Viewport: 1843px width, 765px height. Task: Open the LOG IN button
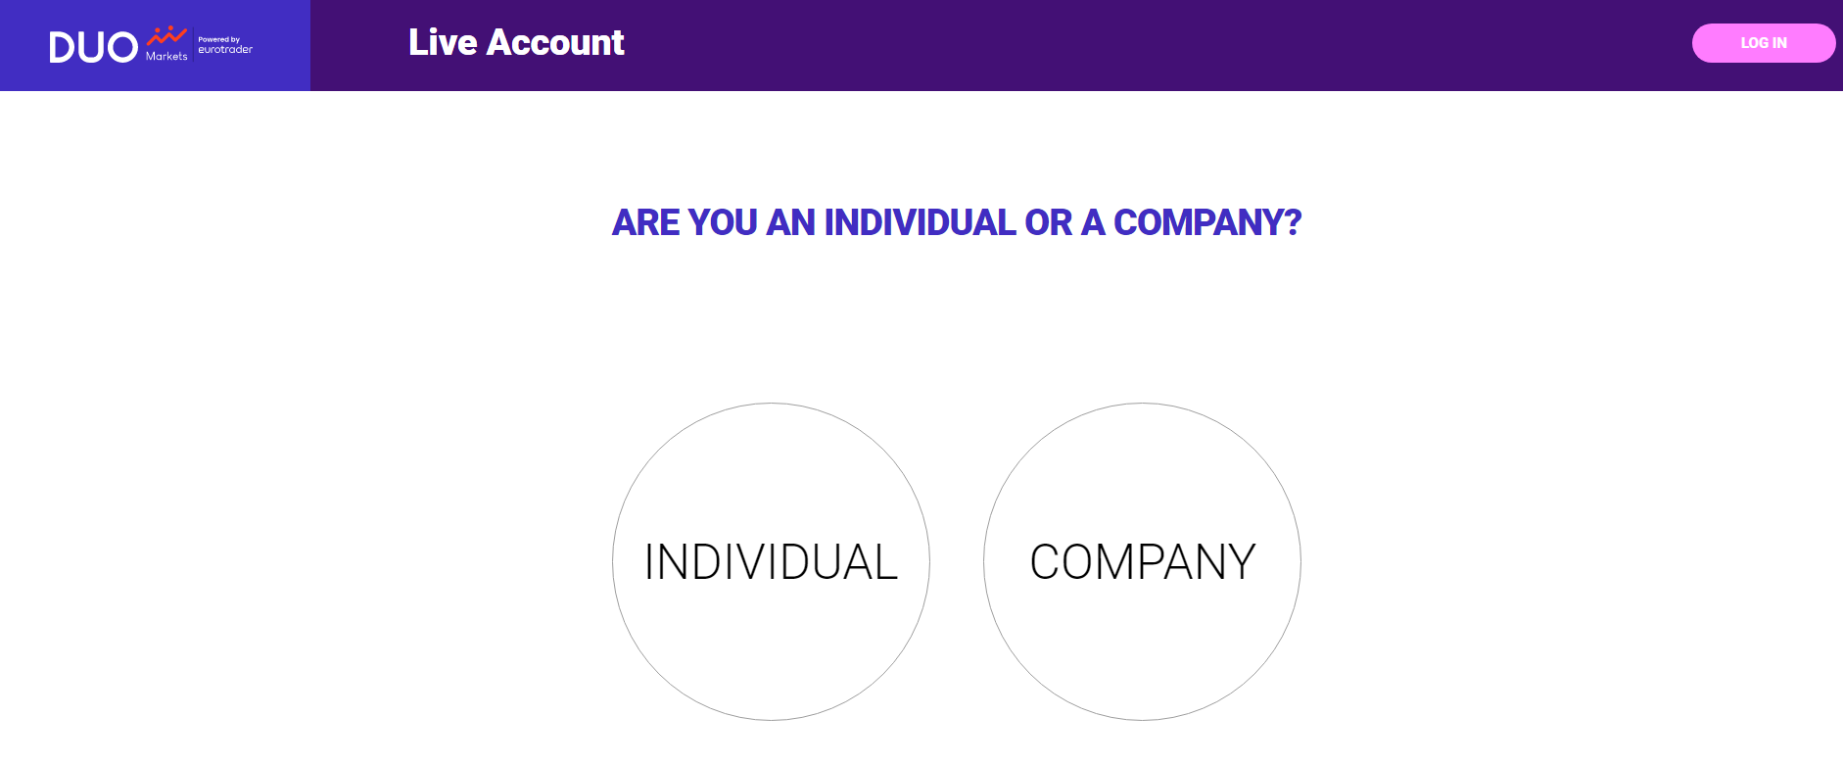(x=1764, y=43)
